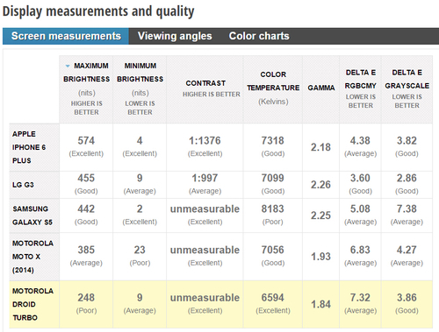The image size is (439, 332).
Task: Click the 7099 color temperature value
Action: pos(273,178)
